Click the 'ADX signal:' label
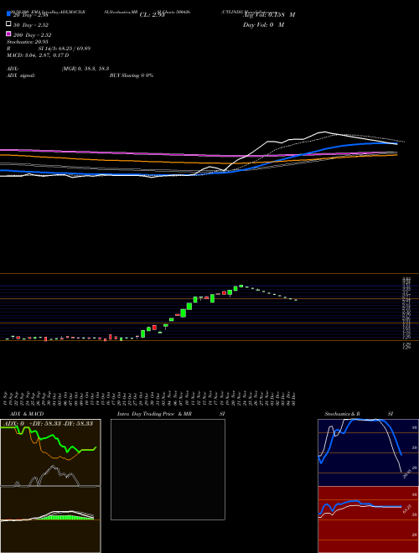The image size is (419, 553). pos(21,75)
